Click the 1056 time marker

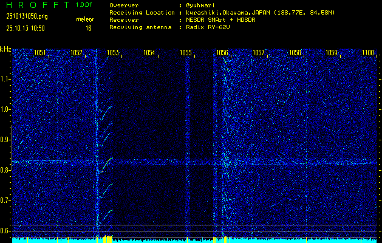222,53
